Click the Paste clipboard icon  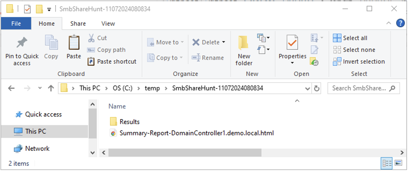[74, 42]
